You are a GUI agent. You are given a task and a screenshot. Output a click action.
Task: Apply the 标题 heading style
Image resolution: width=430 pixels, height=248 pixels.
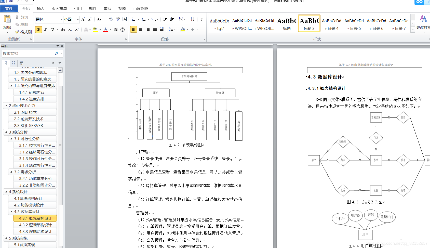click(287, 23)
